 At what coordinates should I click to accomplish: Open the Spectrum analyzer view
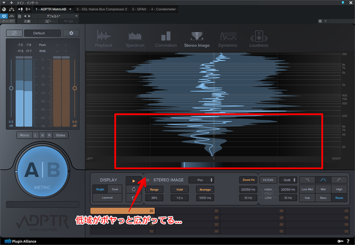click(135, 39)
